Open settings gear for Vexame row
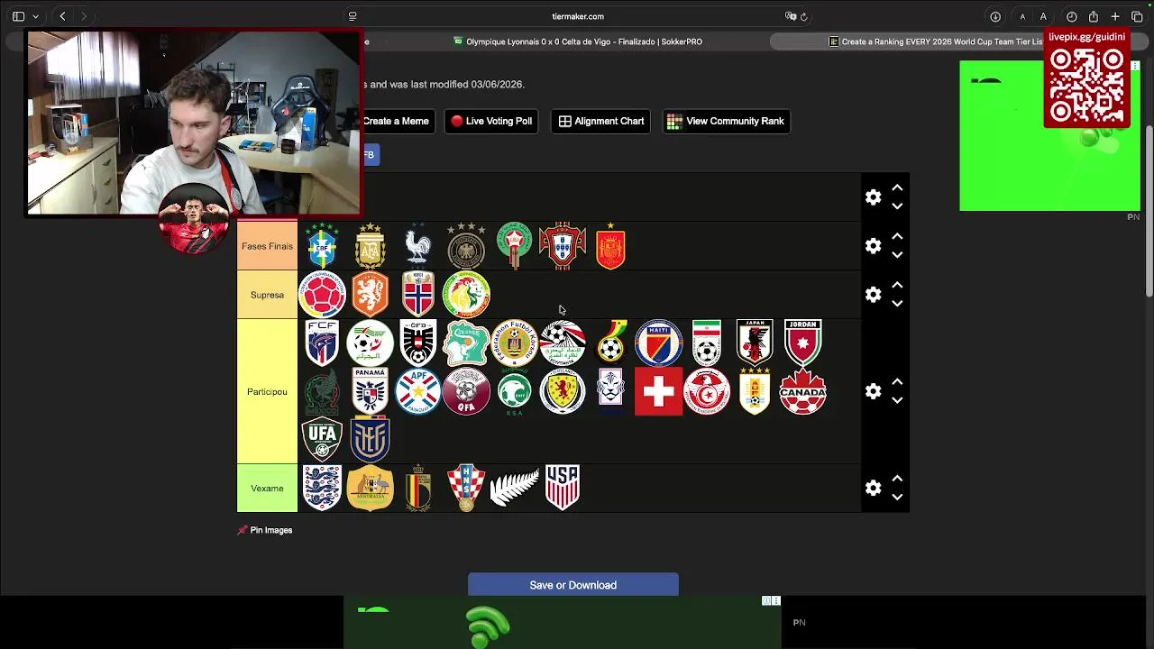The width and height of the screenshot is (1154, 649). click(873, 488)
